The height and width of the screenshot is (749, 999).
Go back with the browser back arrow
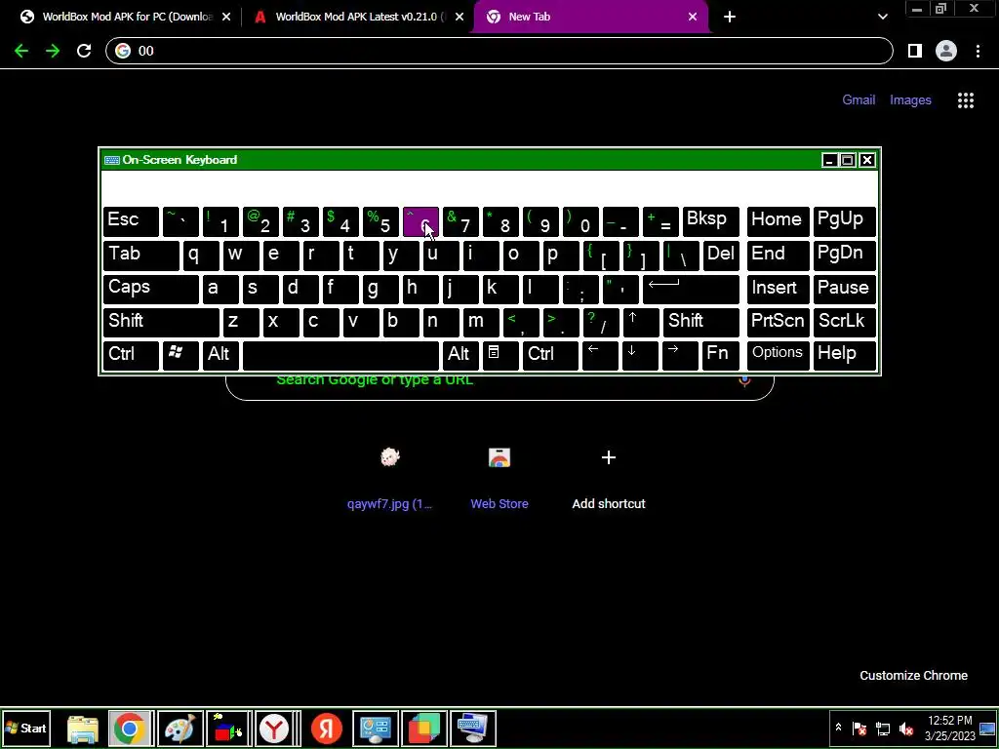[21, 51]
